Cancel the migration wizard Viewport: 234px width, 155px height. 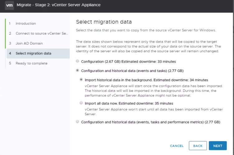coord(177,146)
